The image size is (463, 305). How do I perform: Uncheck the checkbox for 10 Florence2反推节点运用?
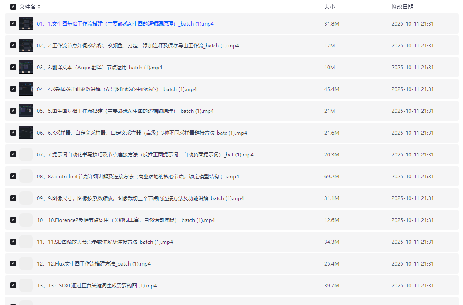(x=13, y=220)
